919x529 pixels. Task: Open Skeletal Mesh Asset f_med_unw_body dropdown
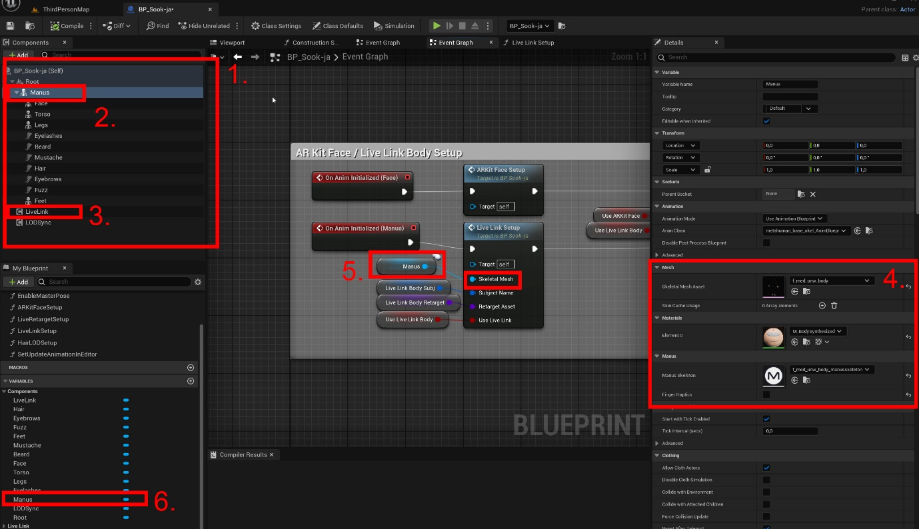pos(831,281)
